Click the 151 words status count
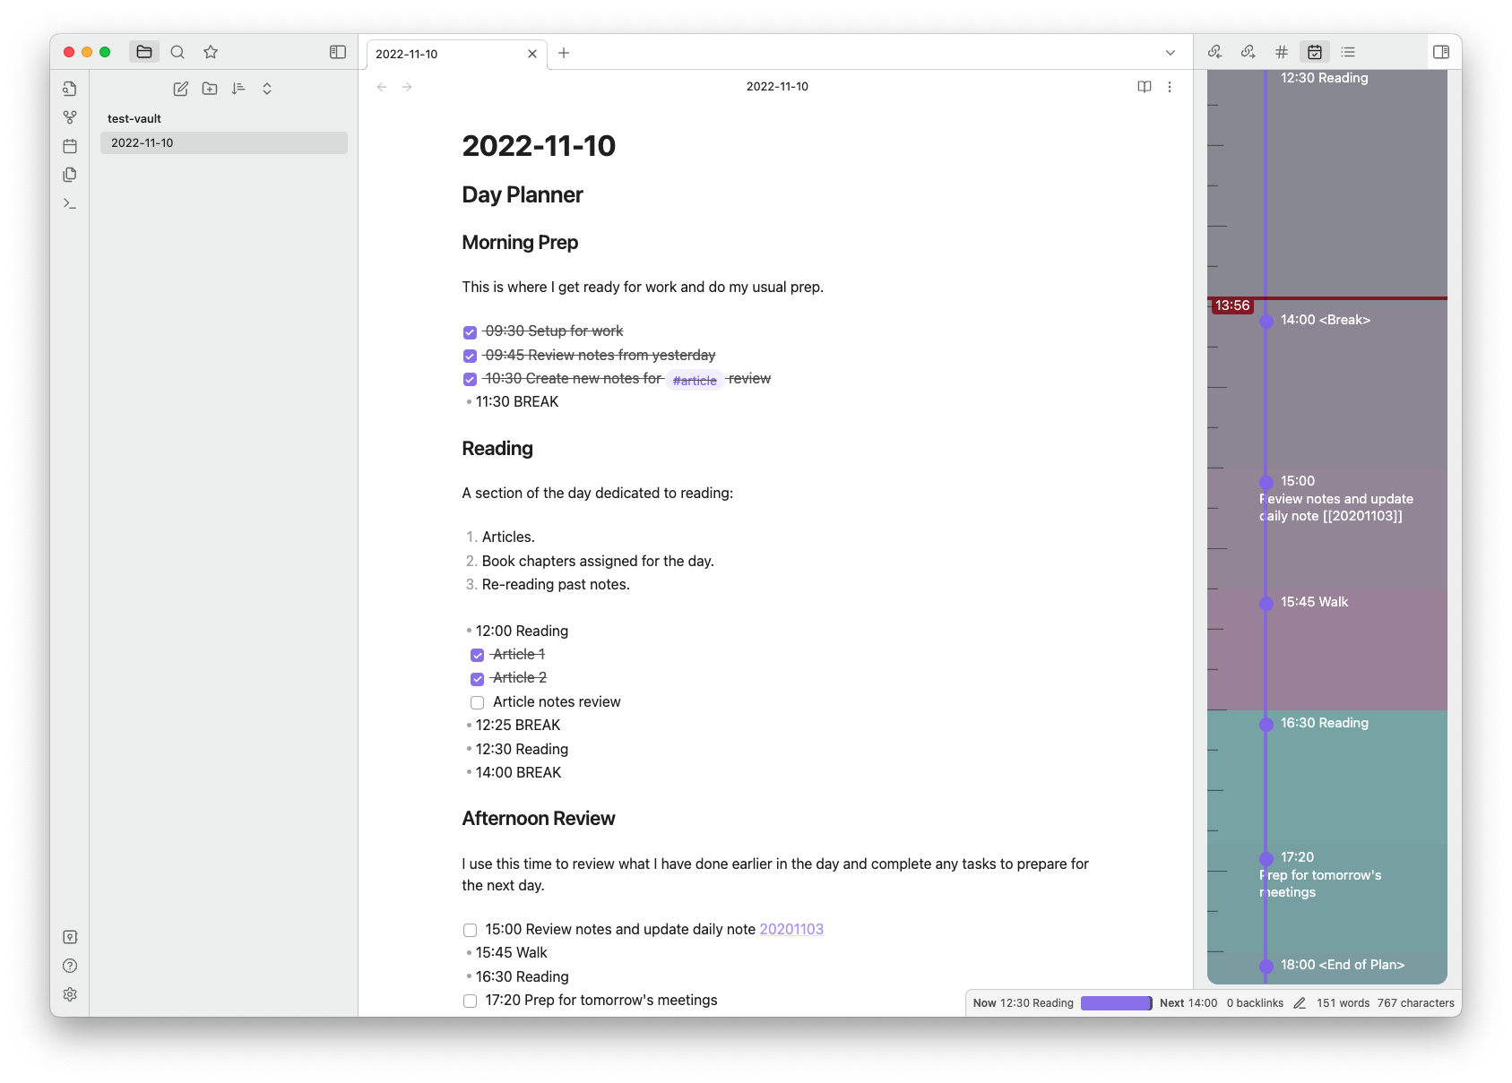The height and width of the screenshot is (1083, 1512). coord(1343,1003)
